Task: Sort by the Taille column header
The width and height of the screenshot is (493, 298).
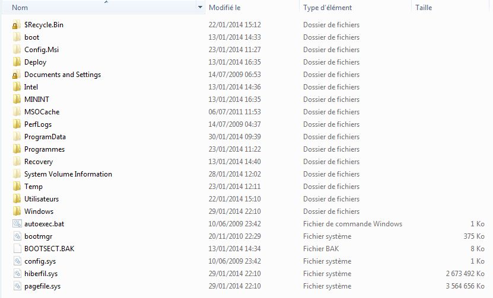Action: 424,8
